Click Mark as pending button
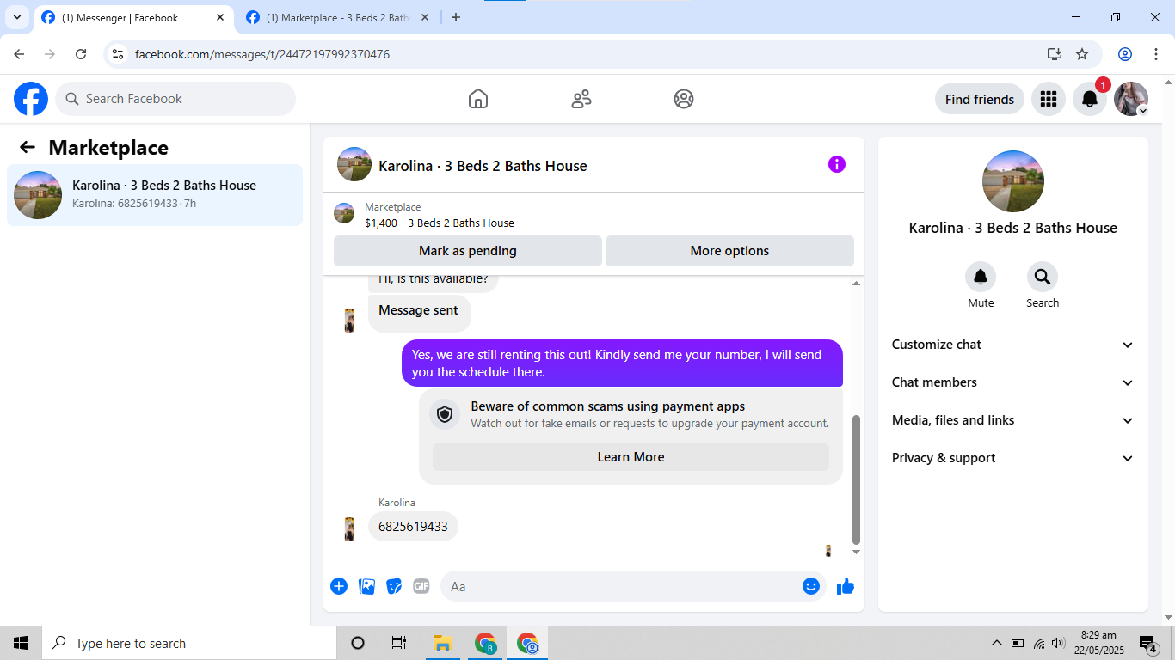Viewport: 1175px width, 660px height. pos(468,251)
